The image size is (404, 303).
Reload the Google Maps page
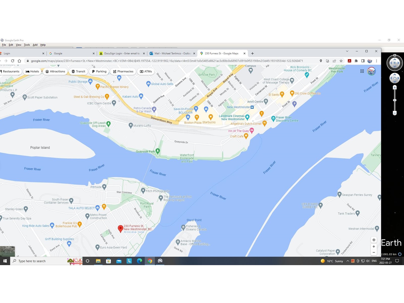point(13,61)
